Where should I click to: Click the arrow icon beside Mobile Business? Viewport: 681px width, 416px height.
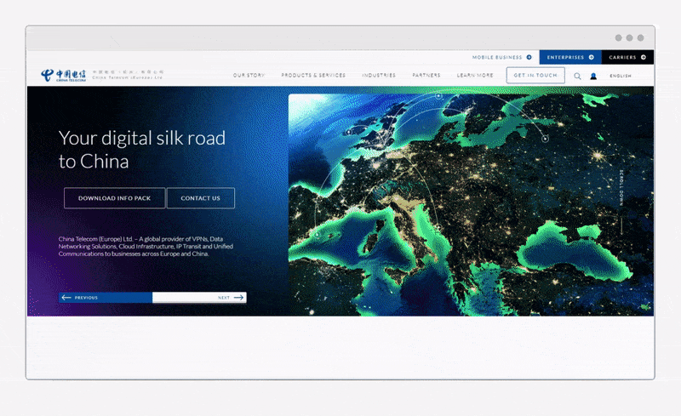pyautogui.click(x=529, y=58)
